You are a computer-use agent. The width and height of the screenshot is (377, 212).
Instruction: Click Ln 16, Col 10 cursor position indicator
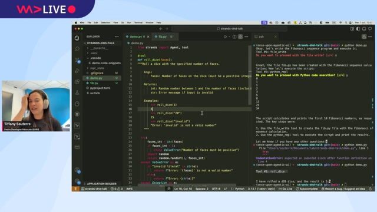pyautogui.click(x=183, y=189)
